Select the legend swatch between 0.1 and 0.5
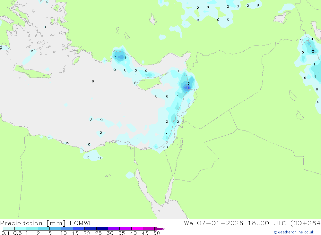This screenshot has width=321, height=235. click(9, 229)
